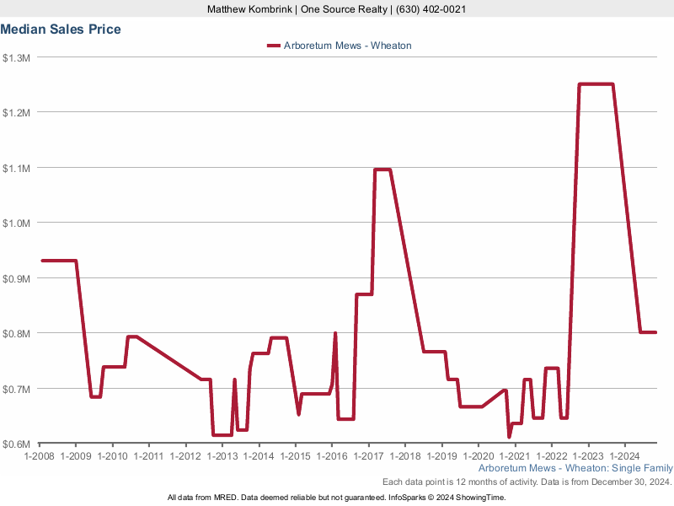Select the 1-2020 x-axis tick label
This screenshot has height=506, width=674.
click(479, 456)
